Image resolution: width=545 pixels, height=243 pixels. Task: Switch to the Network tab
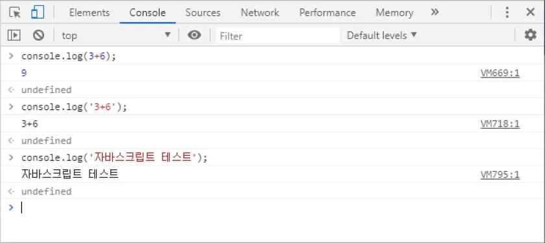pyautogui.click(x=260, y=13)
